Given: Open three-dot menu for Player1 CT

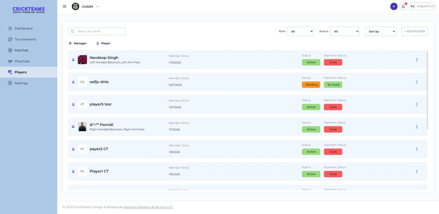Looking at the screenshot, I should [x=417, y=172].
